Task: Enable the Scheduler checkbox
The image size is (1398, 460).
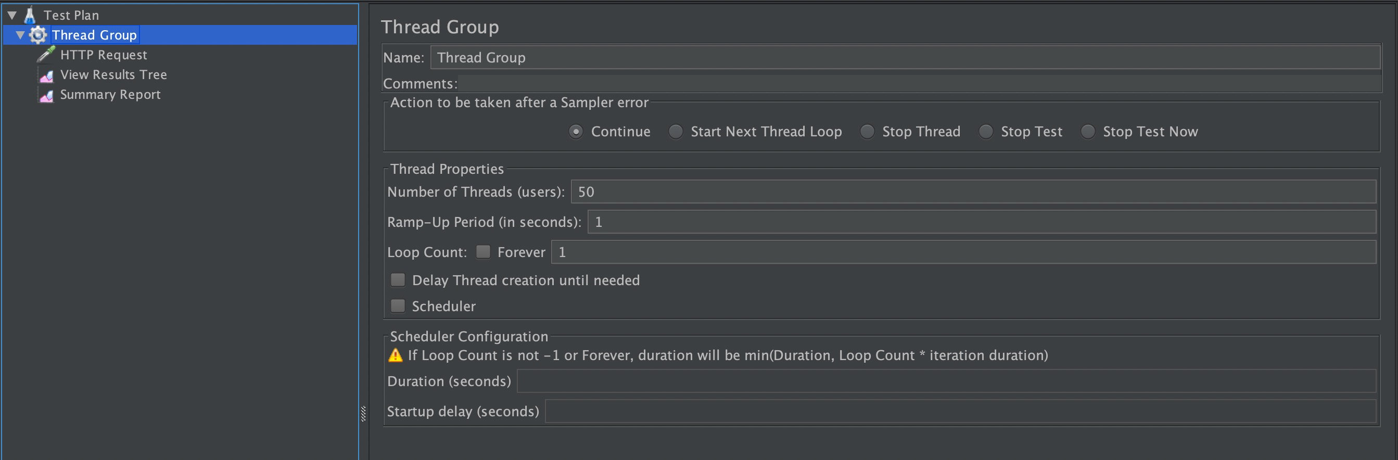Action: [398, 306]
